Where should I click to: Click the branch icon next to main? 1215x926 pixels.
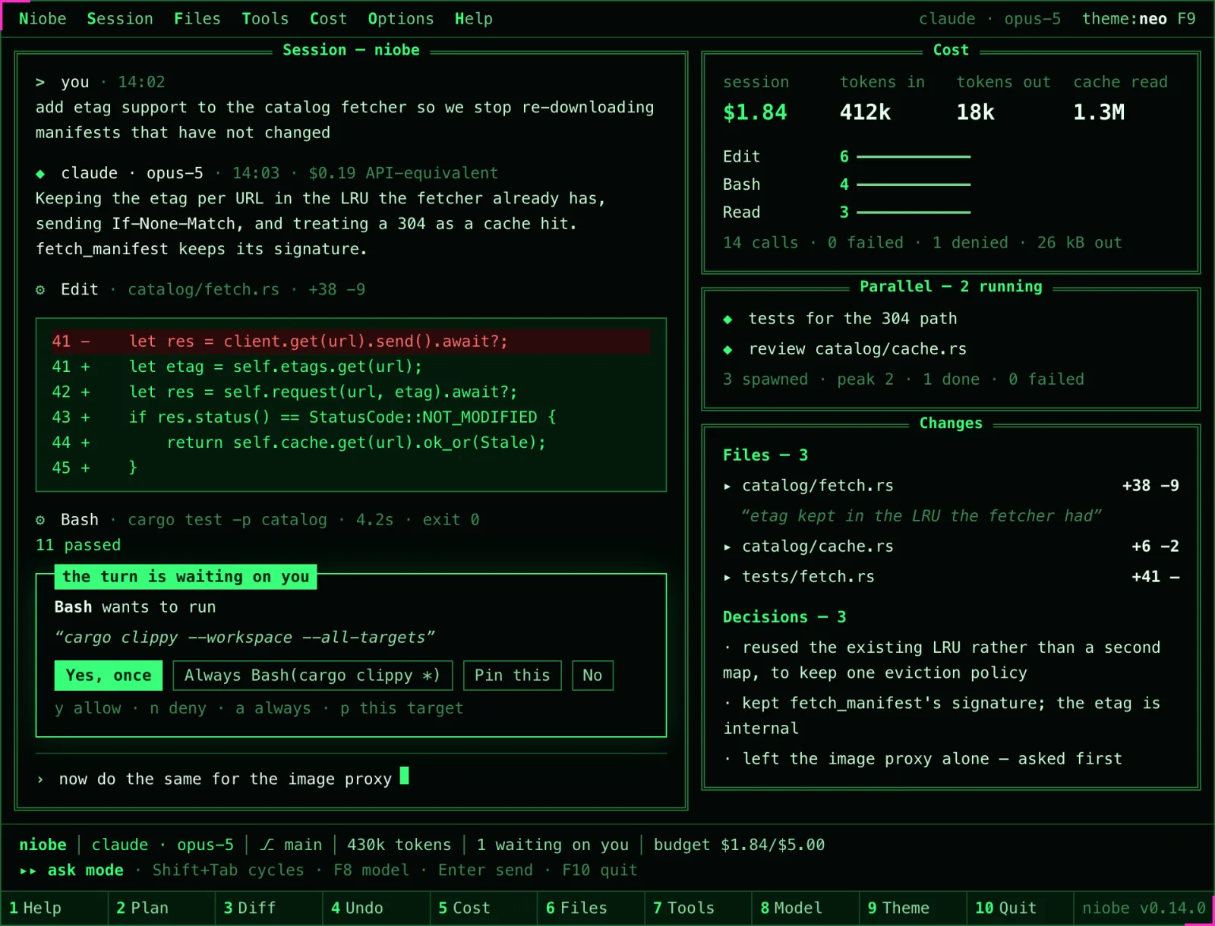tap(267, 845)
